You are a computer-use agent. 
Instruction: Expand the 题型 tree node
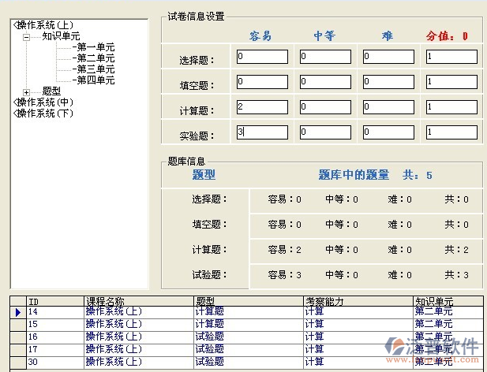(27, 91)
